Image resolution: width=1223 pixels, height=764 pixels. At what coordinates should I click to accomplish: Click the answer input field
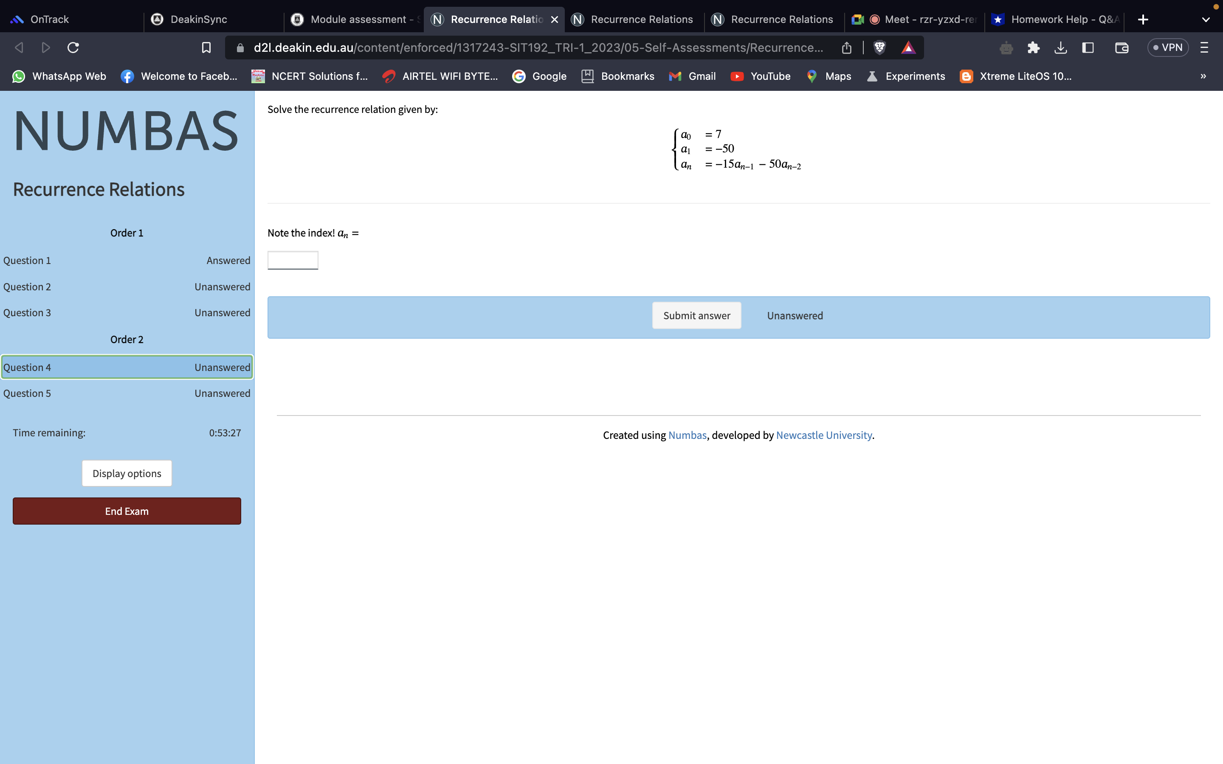[x=292, y=260]
